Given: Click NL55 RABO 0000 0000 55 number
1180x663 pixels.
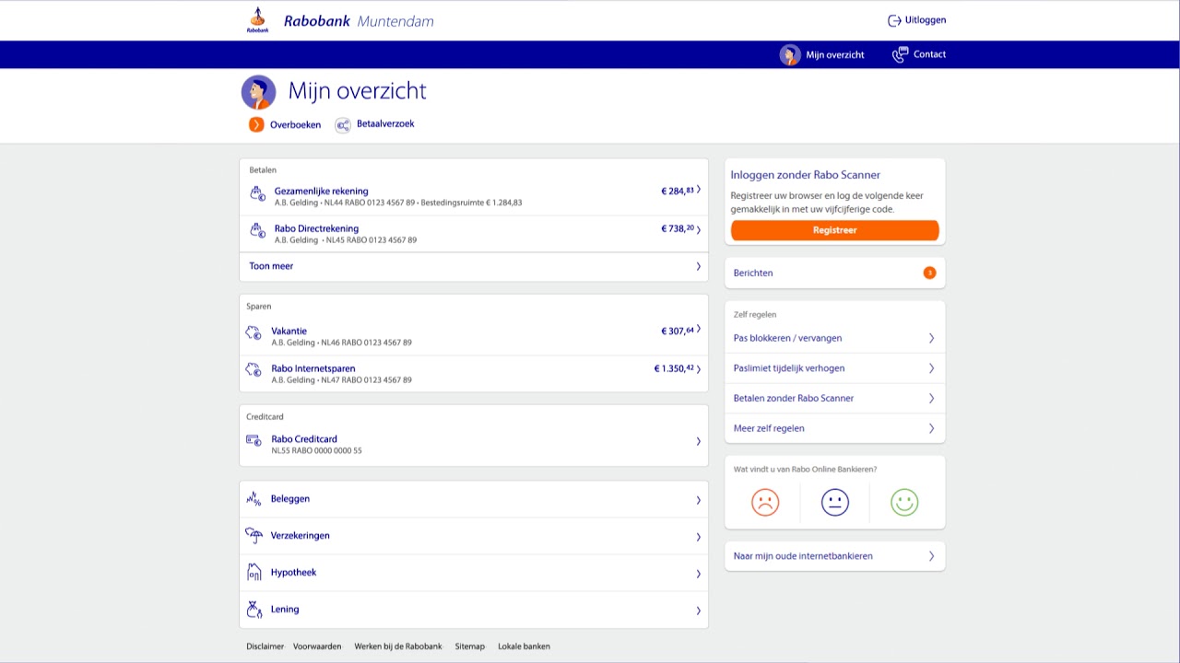Looking at the screenshot, I should pos(316,451).
